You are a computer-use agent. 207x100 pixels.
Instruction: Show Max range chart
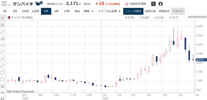[77, 11]
